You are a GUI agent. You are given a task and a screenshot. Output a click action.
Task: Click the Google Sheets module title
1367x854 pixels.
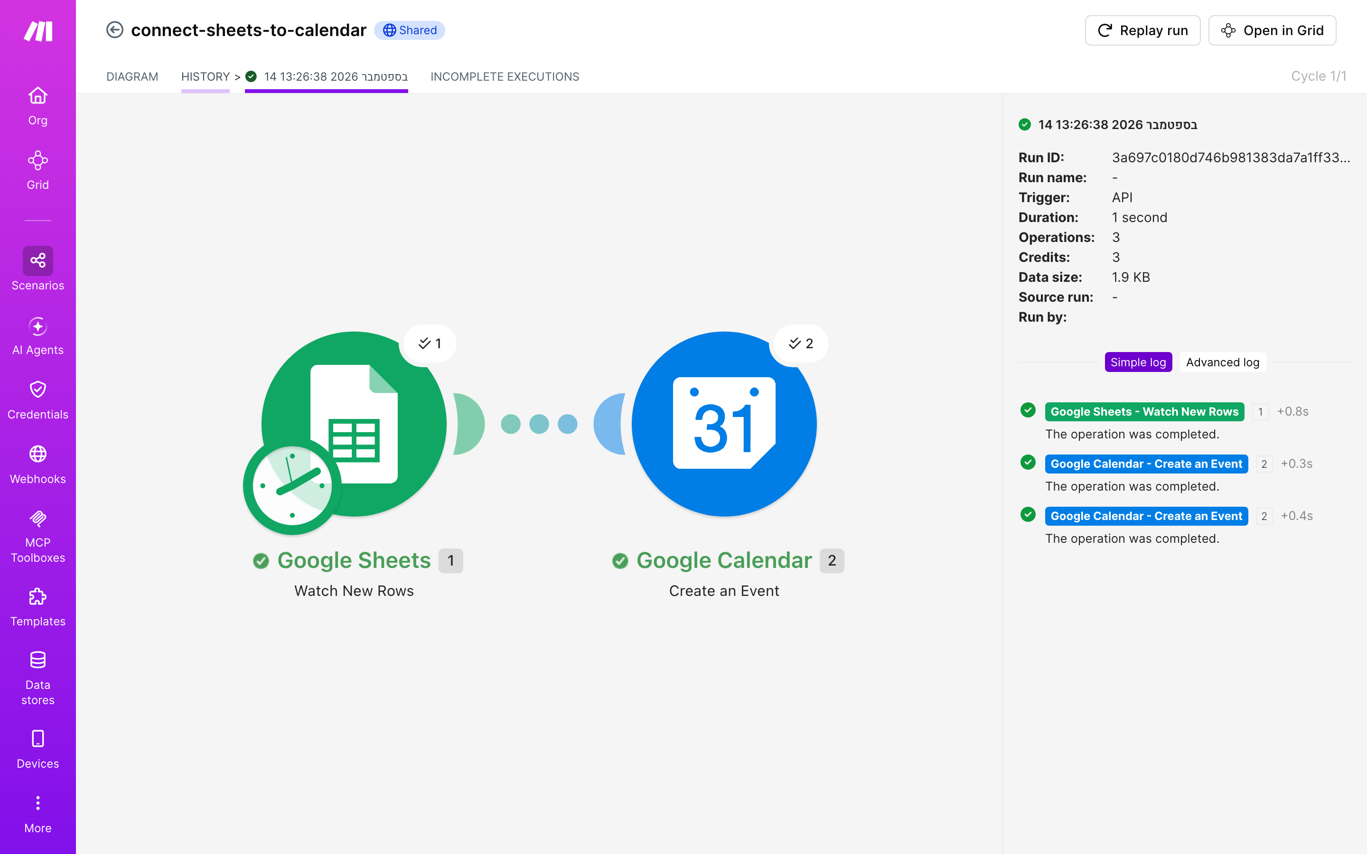pos(354,560)
